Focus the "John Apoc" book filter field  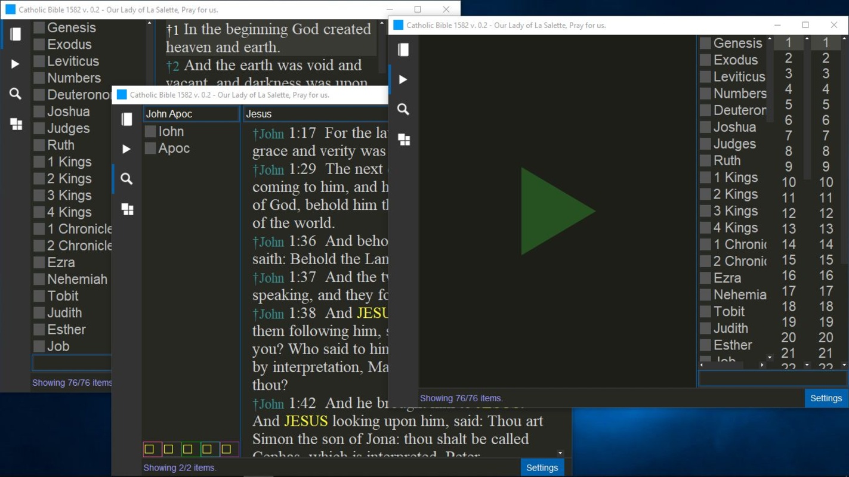(x=191, y=114)
